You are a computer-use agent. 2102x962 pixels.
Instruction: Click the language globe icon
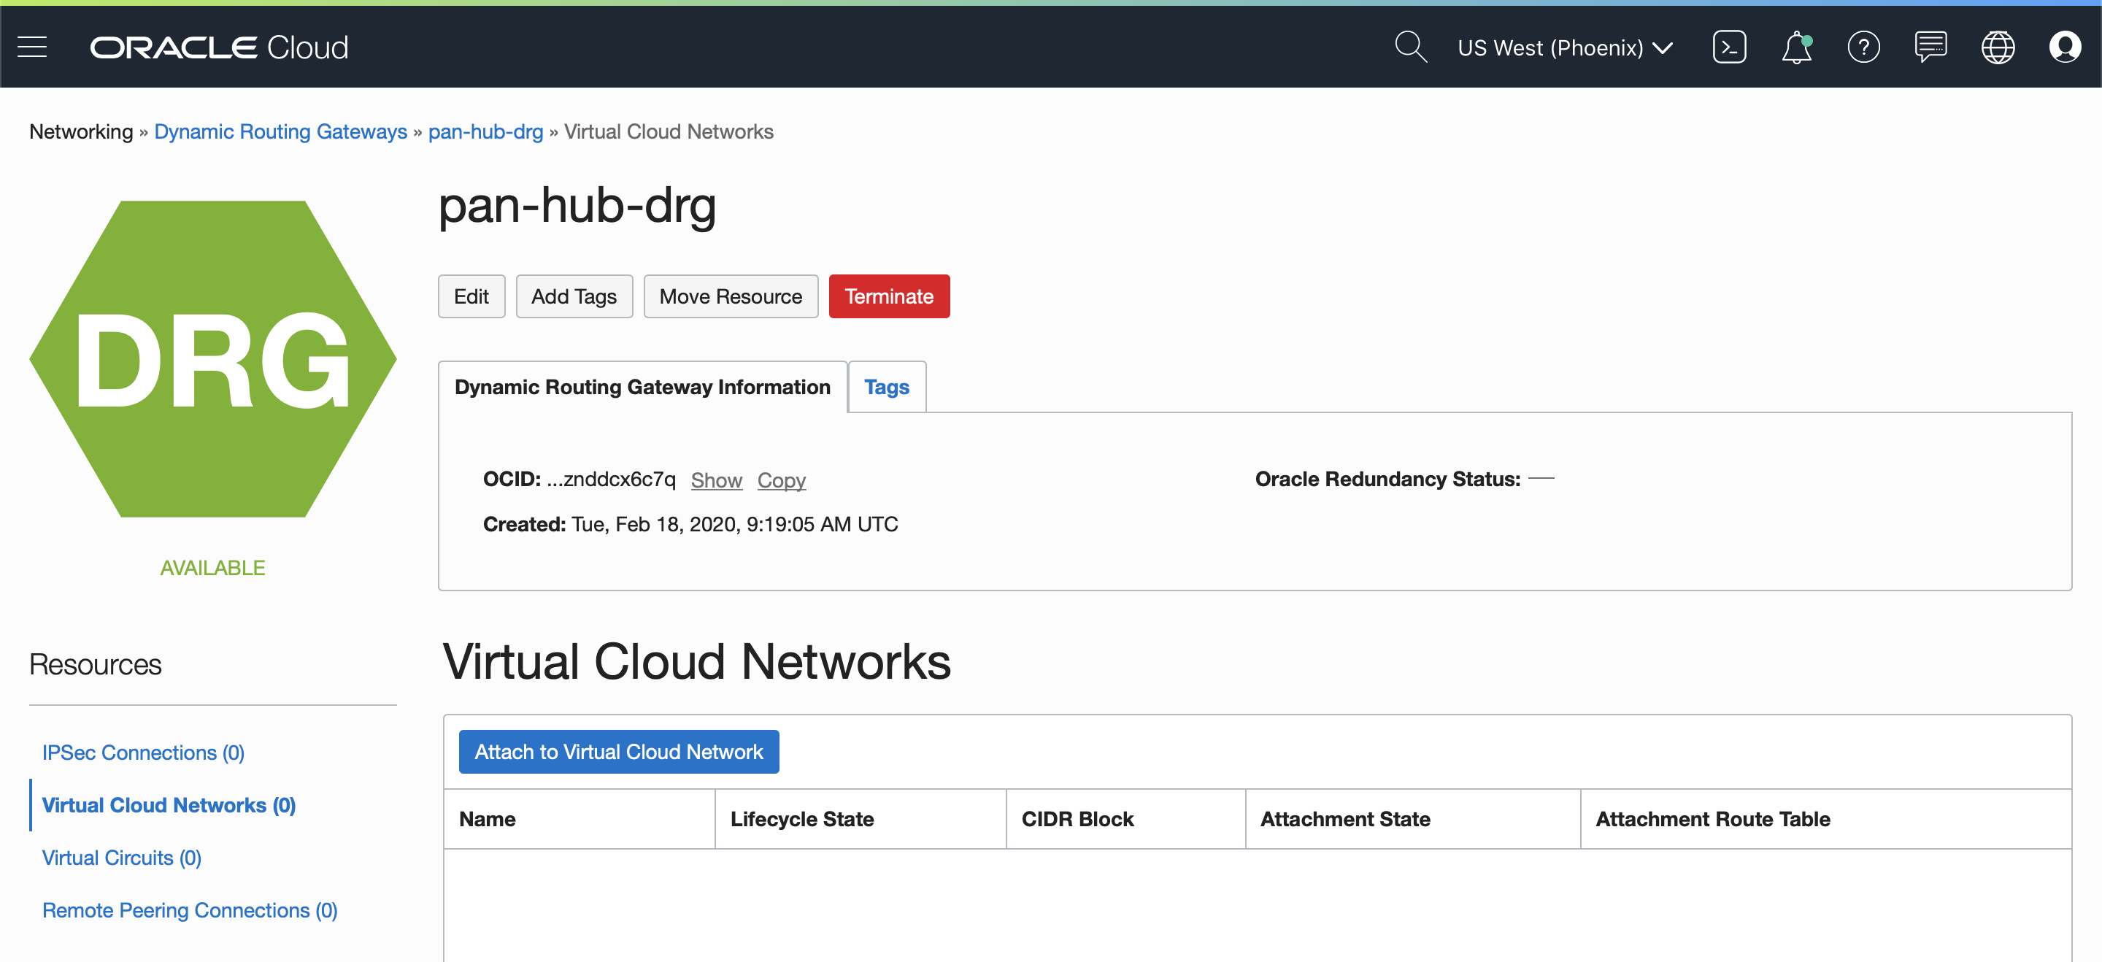(x=1997, y=47)
